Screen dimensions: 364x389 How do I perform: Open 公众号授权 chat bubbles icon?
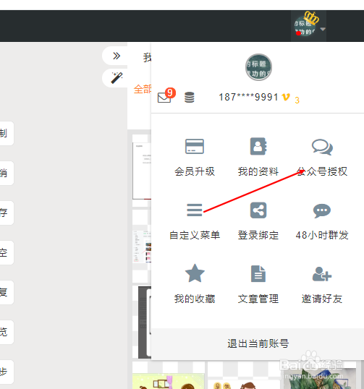322,147
